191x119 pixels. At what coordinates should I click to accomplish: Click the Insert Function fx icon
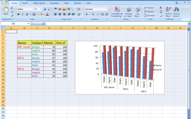pyautogui.click(x=43, y=24)
